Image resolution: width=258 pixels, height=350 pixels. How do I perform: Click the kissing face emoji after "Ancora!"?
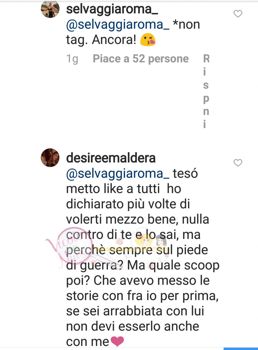click(148, 40)
